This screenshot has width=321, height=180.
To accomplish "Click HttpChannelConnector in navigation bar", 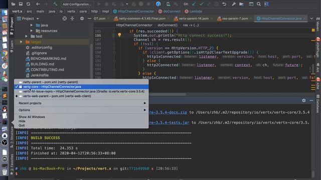I will pyautogui.click(x=134, y=11).
